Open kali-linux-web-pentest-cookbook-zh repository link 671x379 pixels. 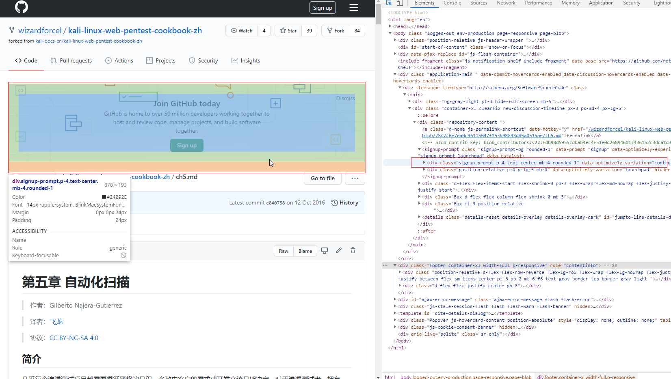(x=135, y=30)
